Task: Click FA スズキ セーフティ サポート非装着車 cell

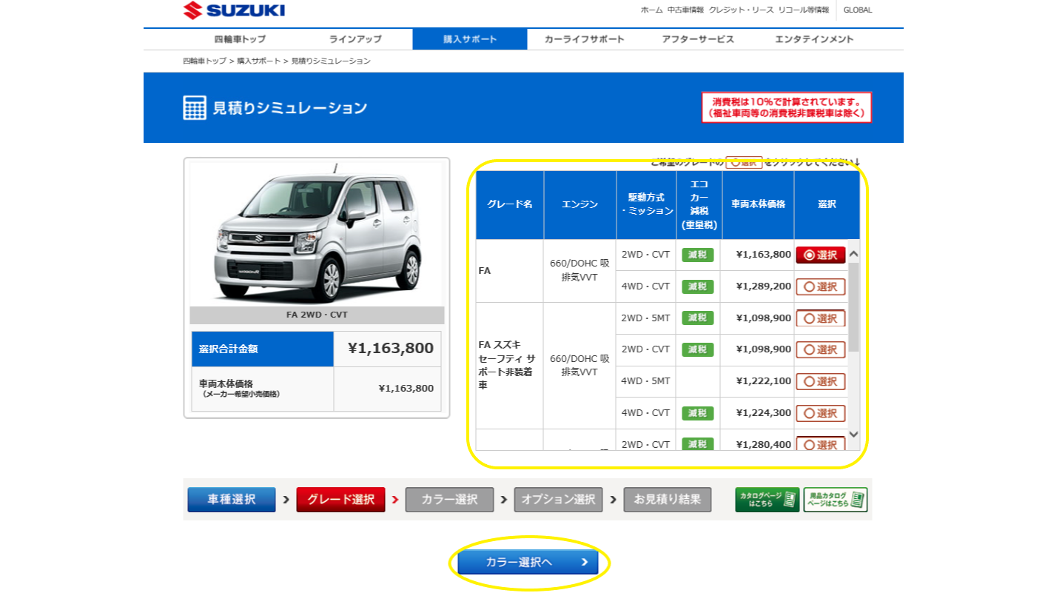Action: tap(510, 366)
